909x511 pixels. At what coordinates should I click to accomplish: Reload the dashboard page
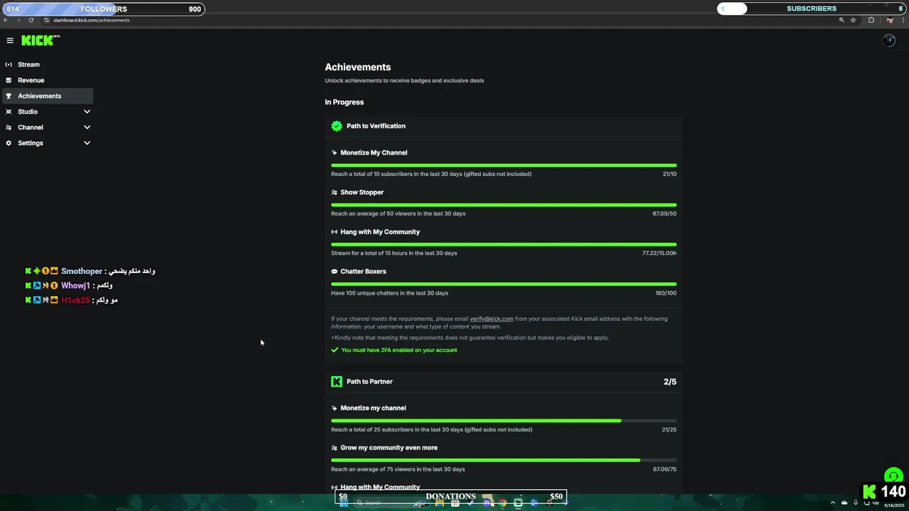(x=31, y=20)
